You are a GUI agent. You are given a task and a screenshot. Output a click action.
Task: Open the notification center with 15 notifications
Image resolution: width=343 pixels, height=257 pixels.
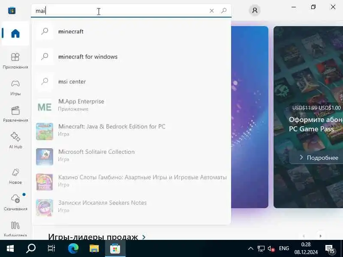[330, 248]
